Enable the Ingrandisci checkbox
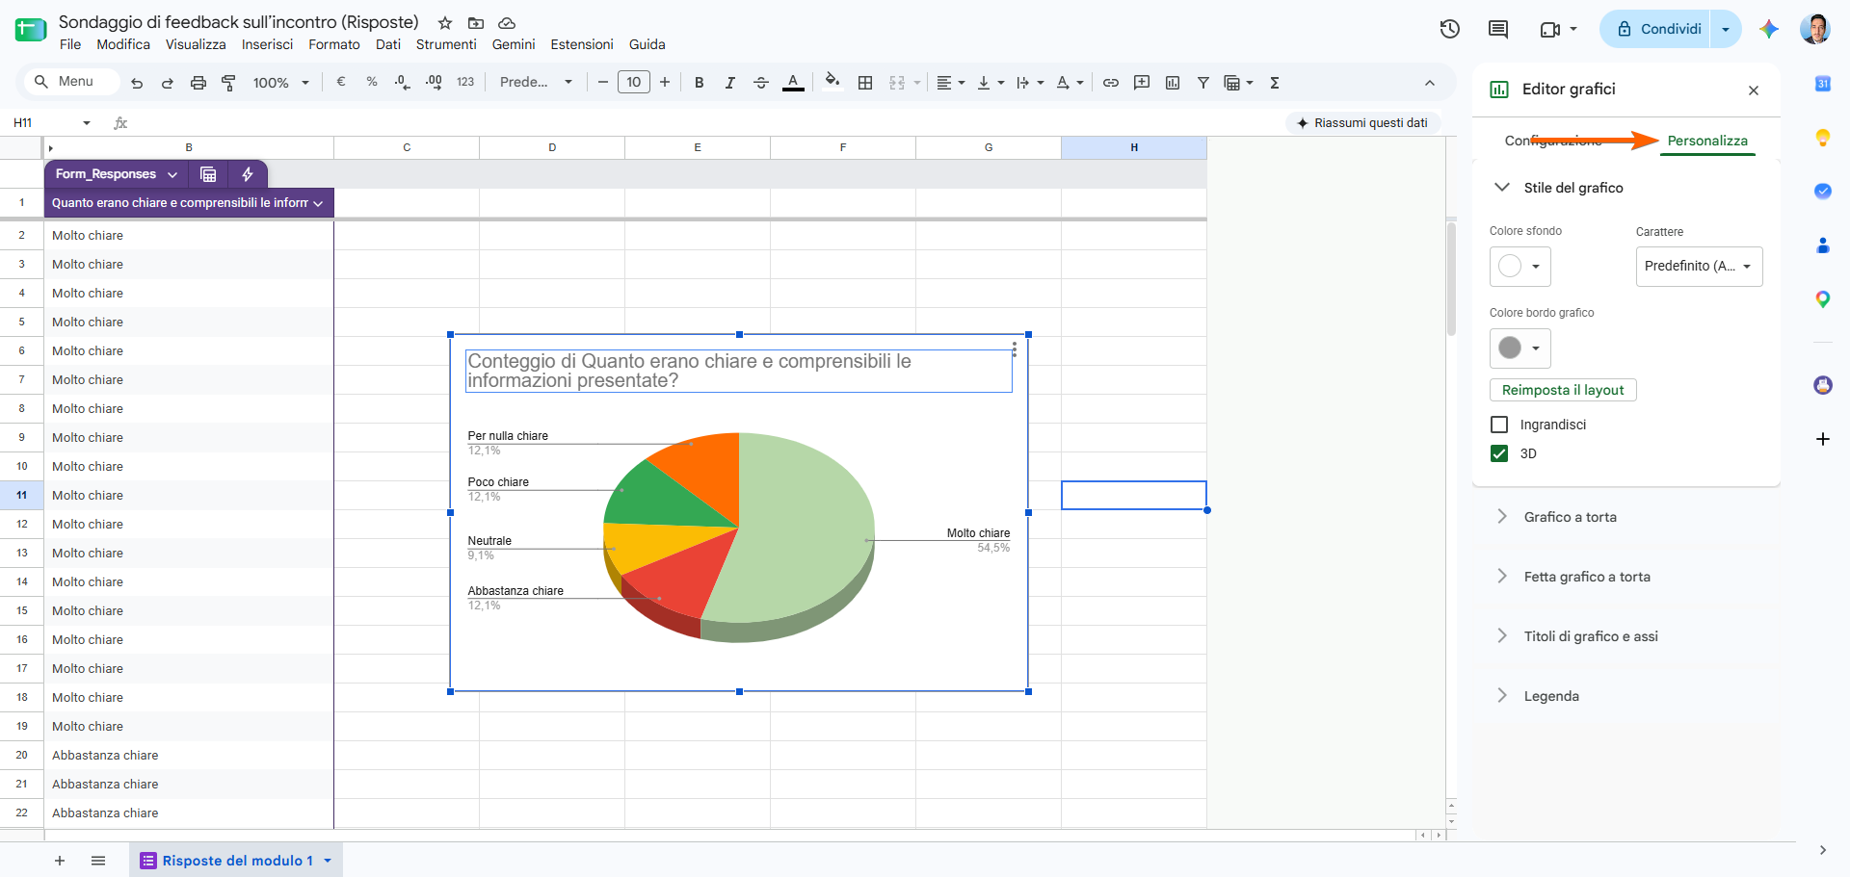1850x877 pixels. click(1499, 425)
